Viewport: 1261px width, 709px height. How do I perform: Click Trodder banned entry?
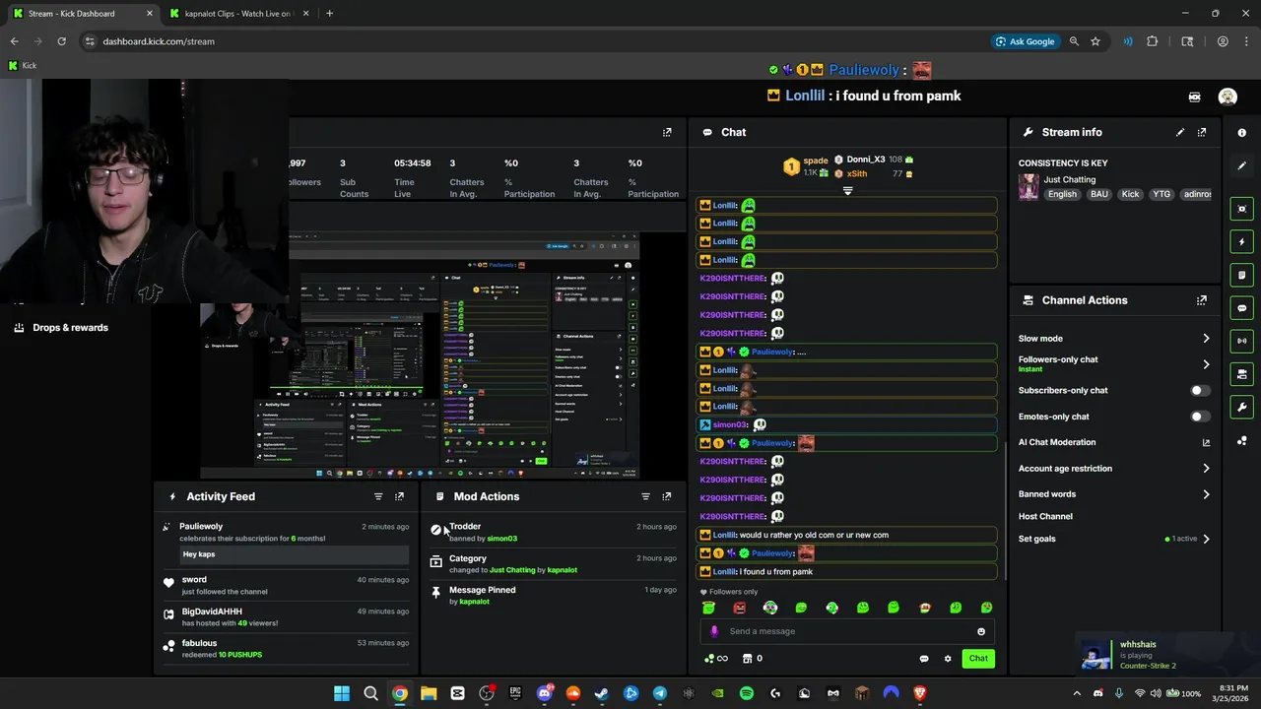[x=554, y=533]
